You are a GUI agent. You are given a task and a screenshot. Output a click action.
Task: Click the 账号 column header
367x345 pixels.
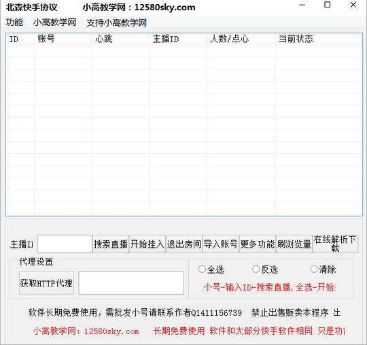pos(63,39)
